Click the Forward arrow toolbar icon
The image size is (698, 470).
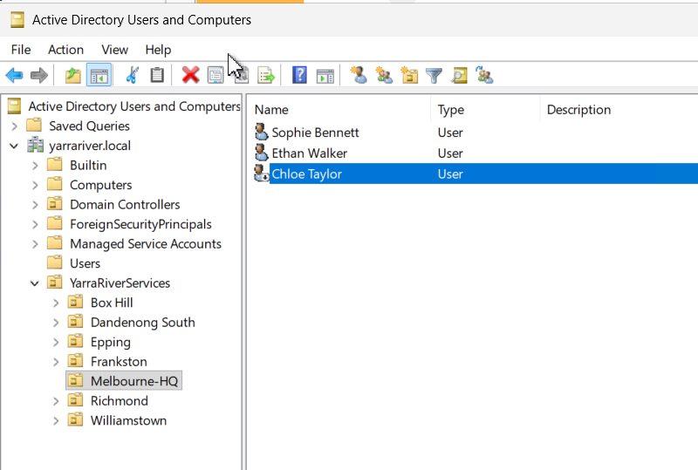coord(39,75)
